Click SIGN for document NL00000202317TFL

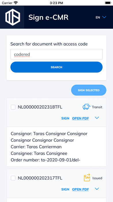(x=65, y=189)
